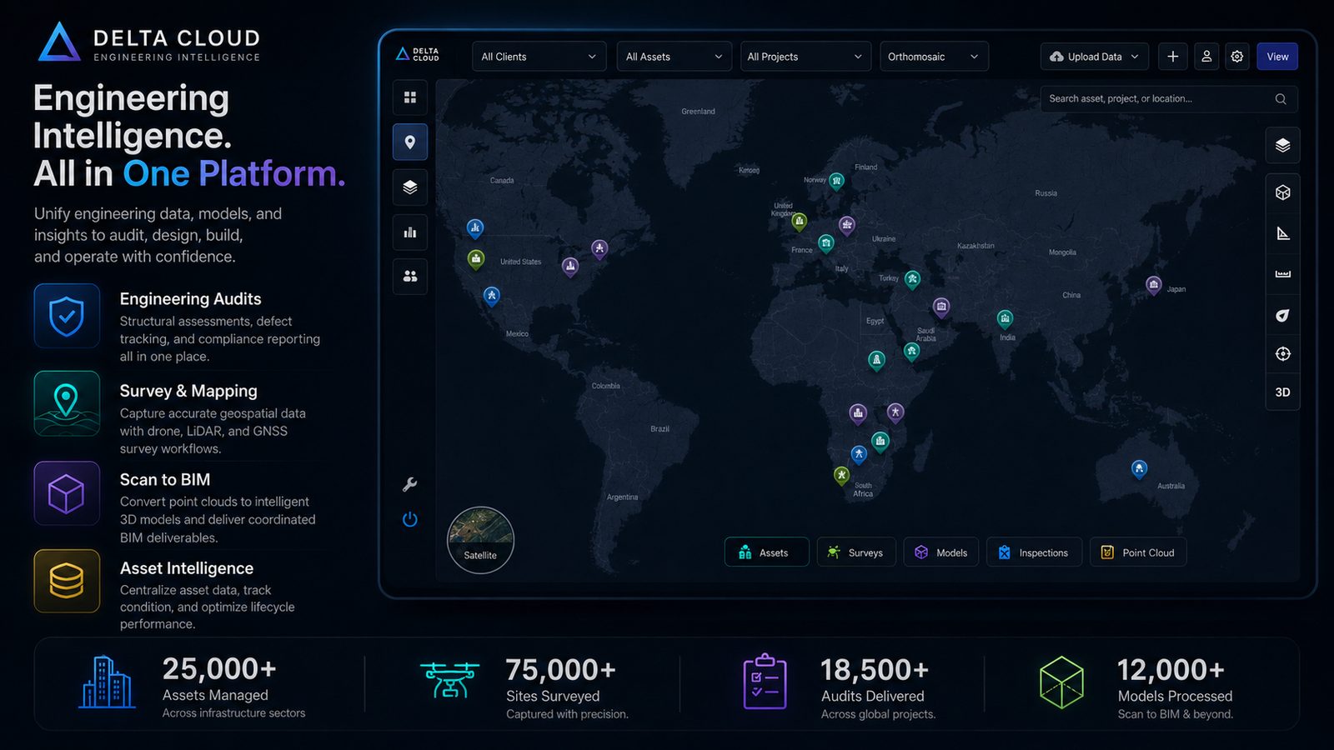Image resolution: width=1334 pixels, height=750 pixels.
Task: Click the green pin at United Kingdom
Action: (x=799, y=222)
